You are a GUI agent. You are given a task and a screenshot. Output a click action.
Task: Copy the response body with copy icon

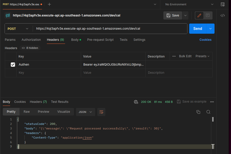pyautogui.click(x=198, y=112)
